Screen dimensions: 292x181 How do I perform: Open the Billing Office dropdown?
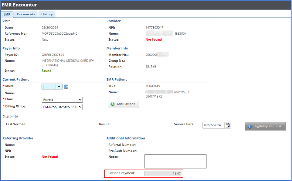pos(62,107)
